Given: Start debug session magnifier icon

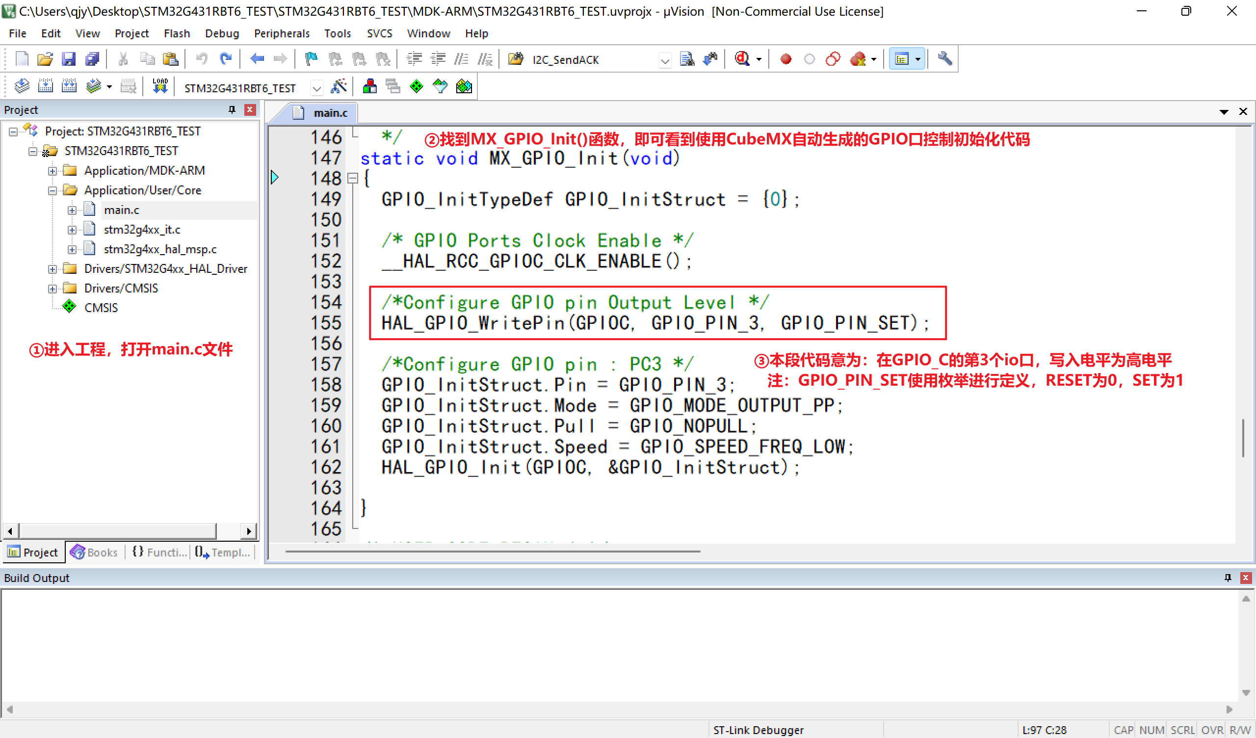Looking at the screenshot, I should pos(742,59).
